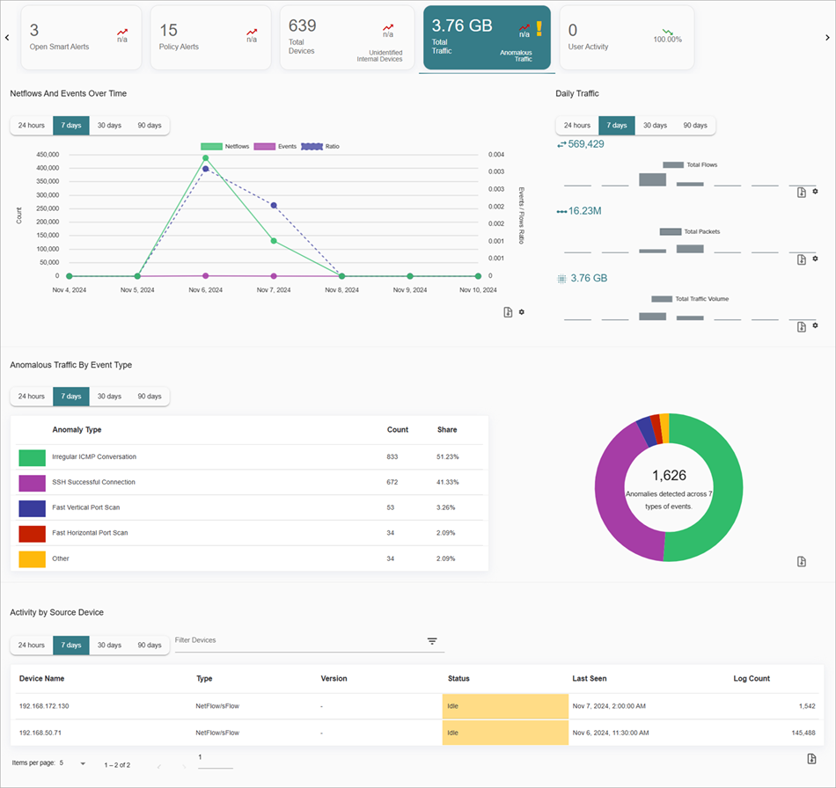Export the Activity by Source Device table
The height and width of the screenshot is (788, 836).
812,756
